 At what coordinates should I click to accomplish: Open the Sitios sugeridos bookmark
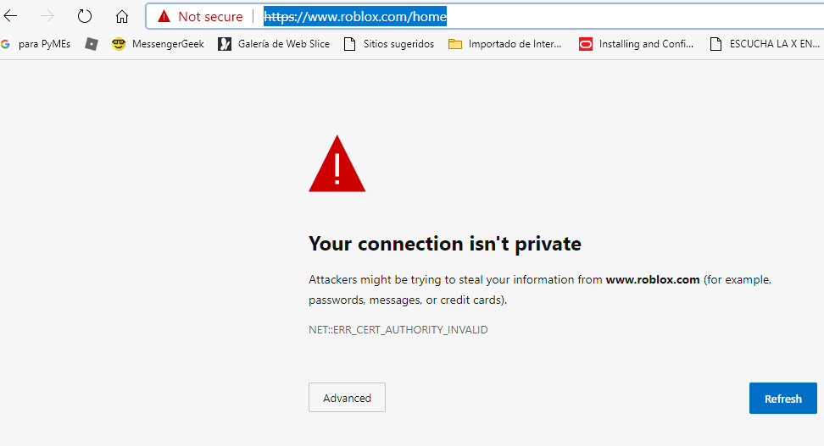point(389,44)
